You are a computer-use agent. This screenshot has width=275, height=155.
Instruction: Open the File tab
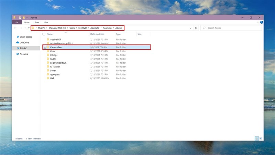(17, 22)
